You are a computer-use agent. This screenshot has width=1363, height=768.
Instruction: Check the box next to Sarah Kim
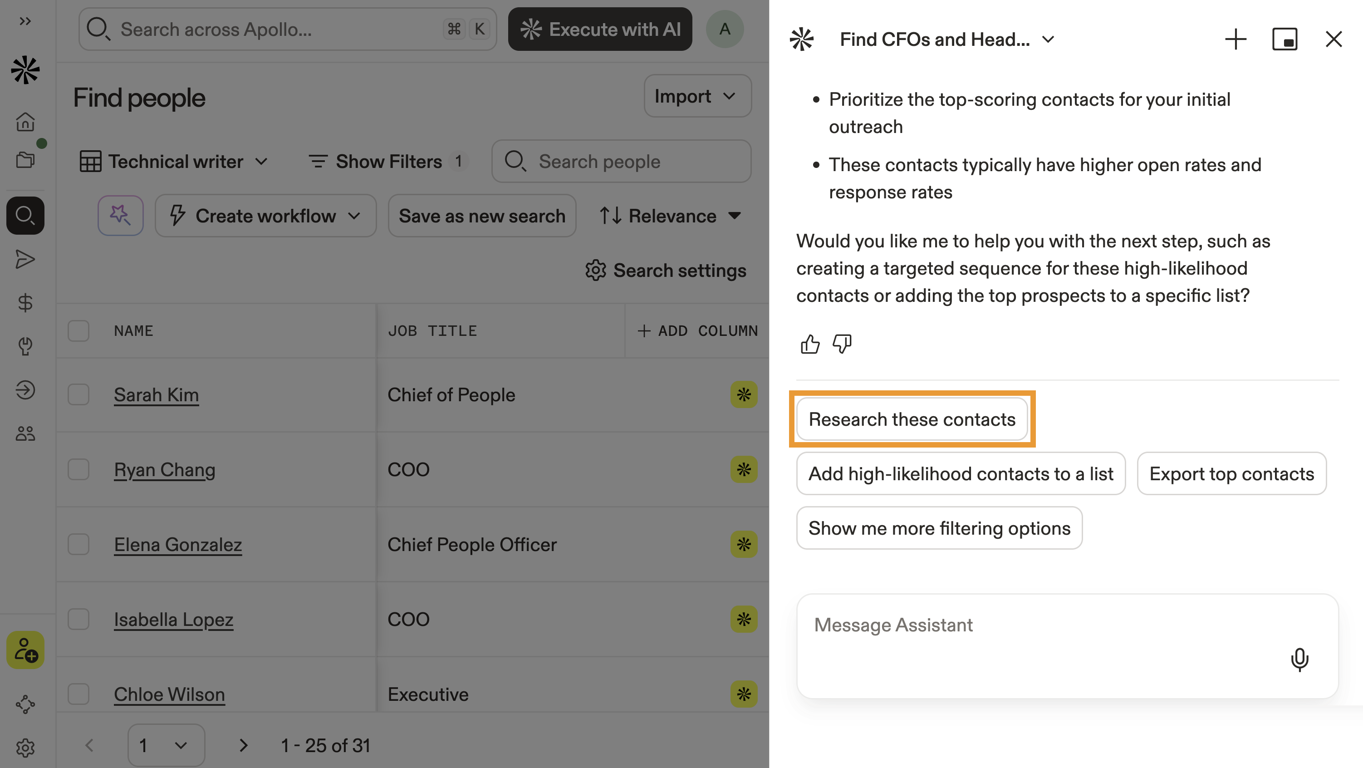tap(78, 395)
